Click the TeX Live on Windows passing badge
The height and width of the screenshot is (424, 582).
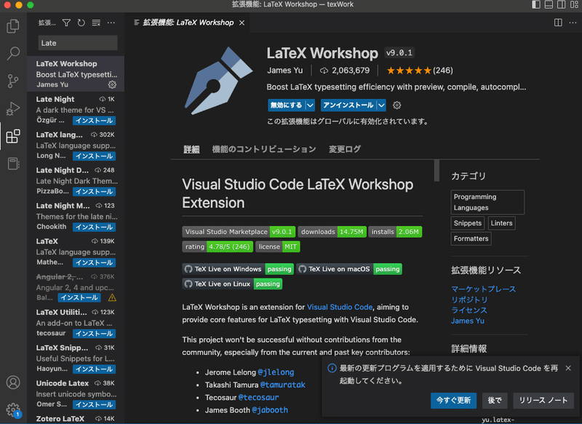pyautogui.click(x=237, y=268)
